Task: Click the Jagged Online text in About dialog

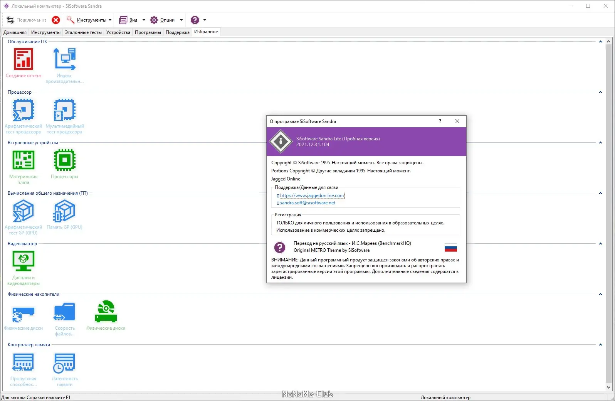Action: click(286, 179)
